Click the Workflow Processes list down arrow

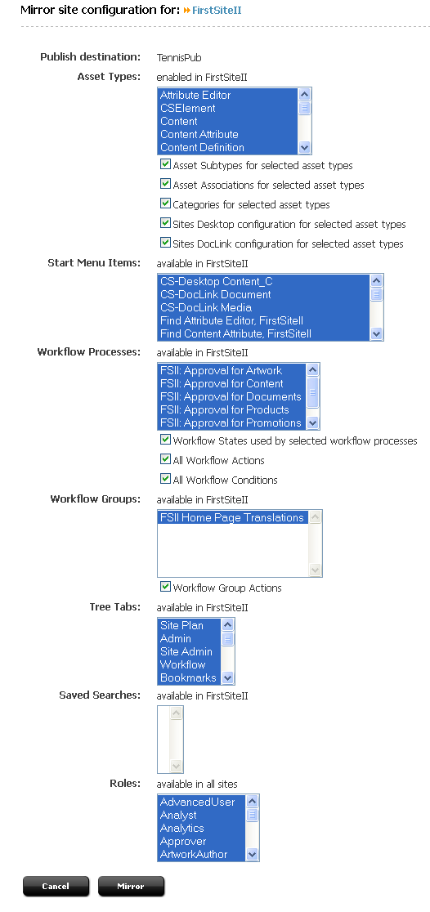[x=312, y=422]
